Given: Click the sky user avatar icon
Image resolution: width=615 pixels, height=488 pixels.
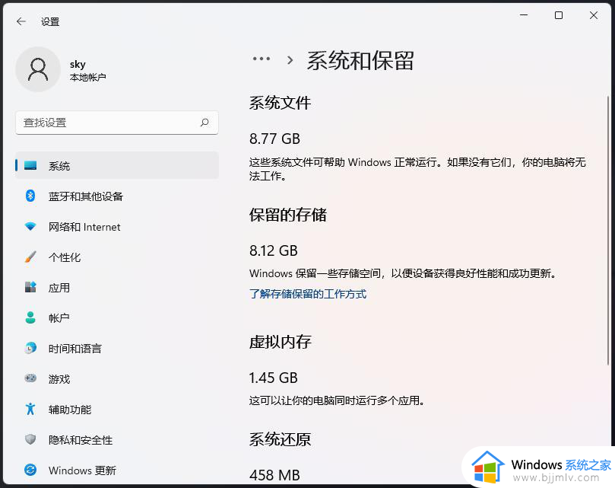Looking at the screenshot, I should click(38, 69).
